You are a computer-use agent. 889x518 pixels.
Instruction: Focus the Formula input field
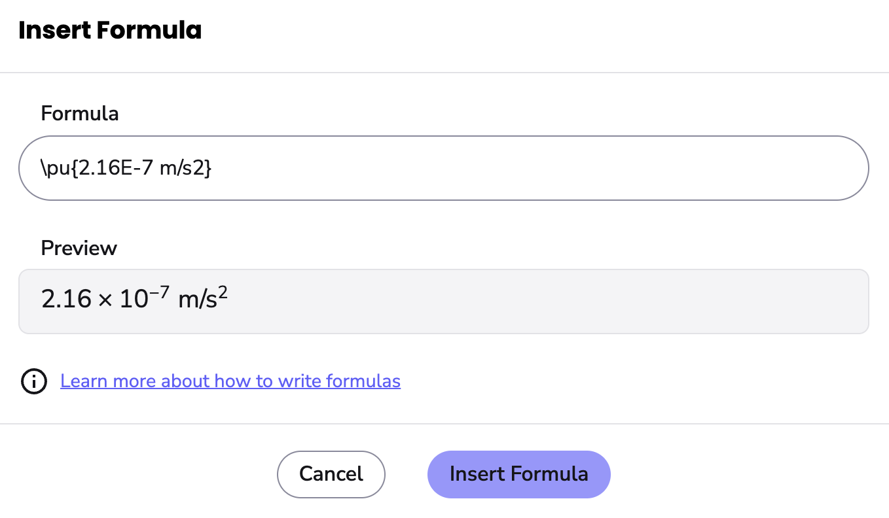[443, 168]
